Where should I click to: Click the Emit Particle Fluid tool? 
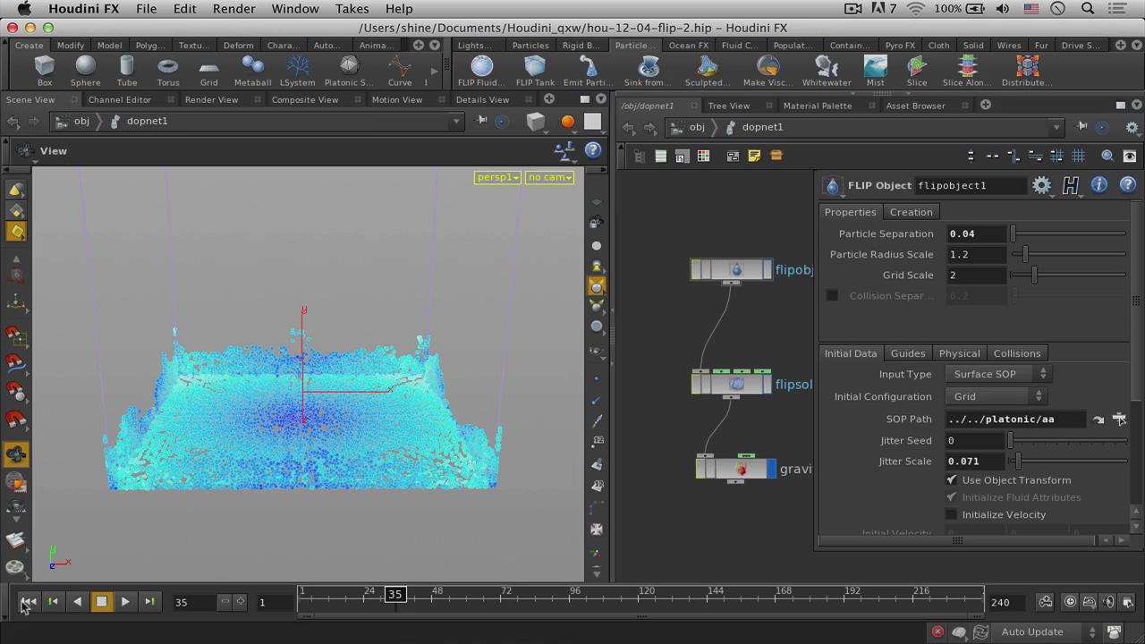[x=588, y=71]
